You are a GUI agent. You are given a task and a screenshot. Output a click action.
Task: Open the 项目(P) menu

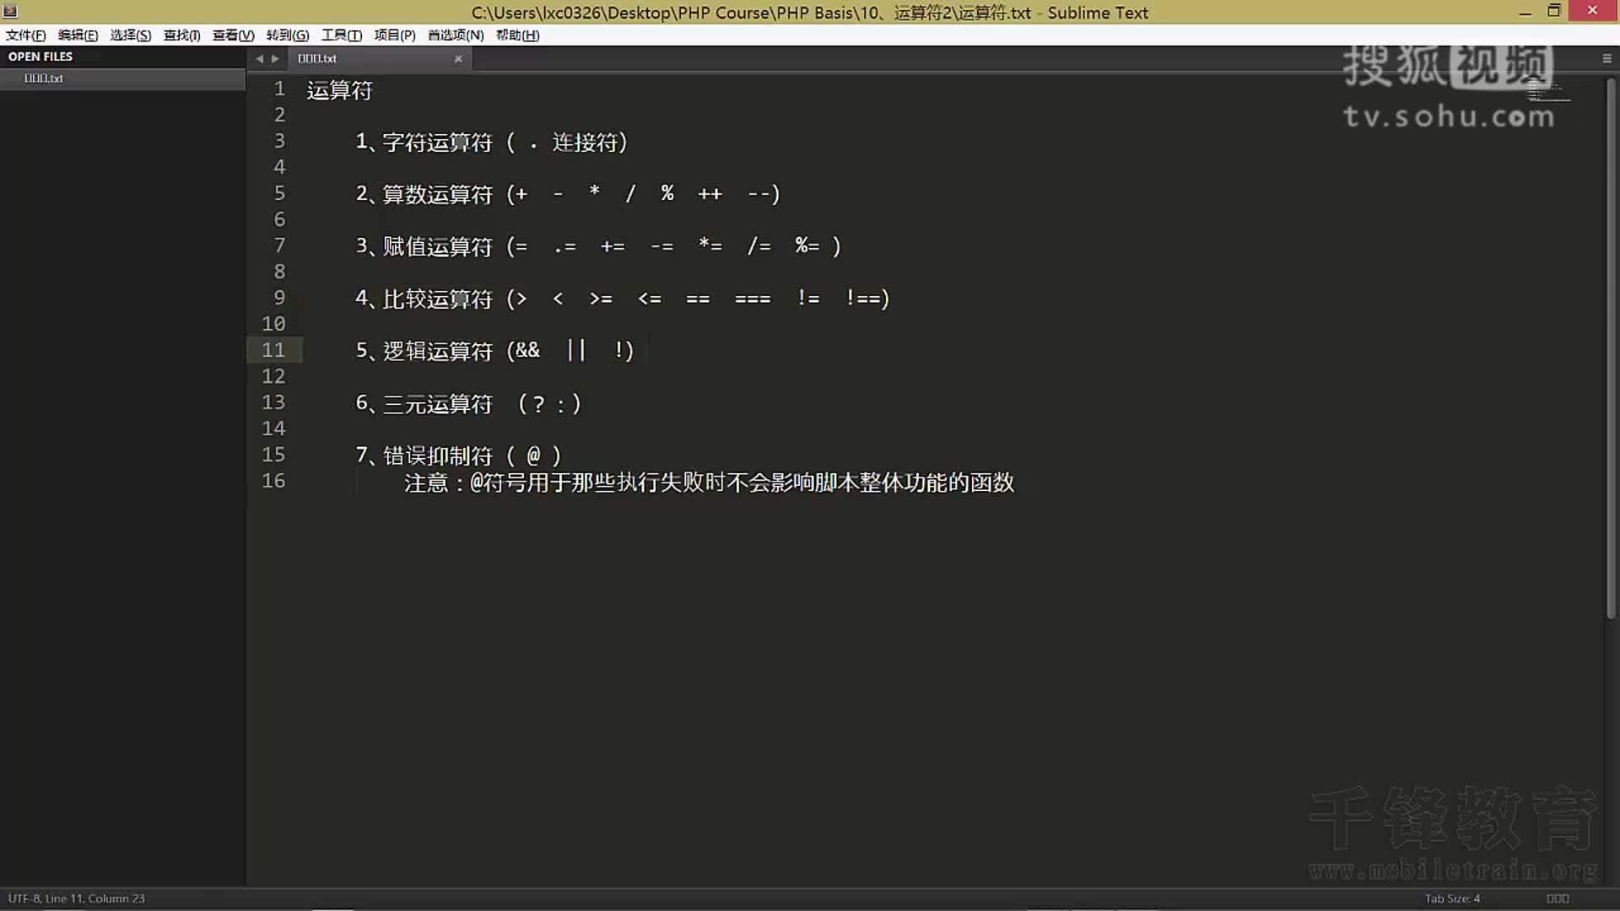click(393, 35)
